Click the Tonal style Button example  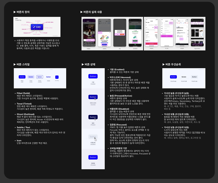(x=31, y=77)
